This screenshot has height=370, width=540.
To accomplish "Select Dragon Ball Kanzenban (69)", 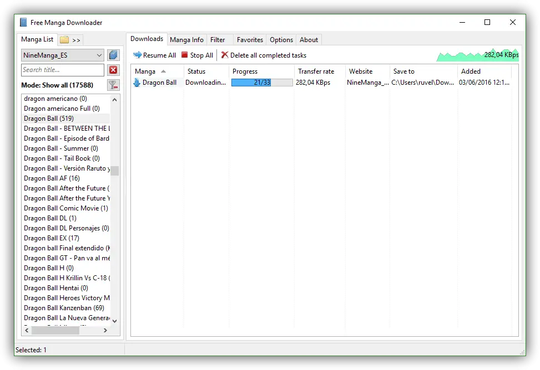I will point(64,308).
